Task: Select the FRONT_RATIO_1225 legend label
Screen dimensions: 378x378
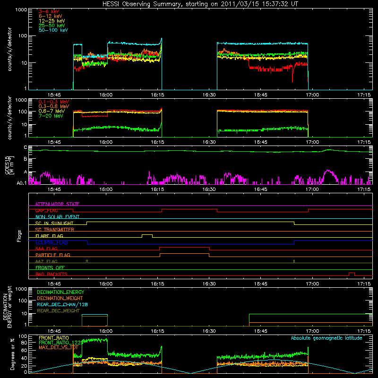Action: (61, 343)
